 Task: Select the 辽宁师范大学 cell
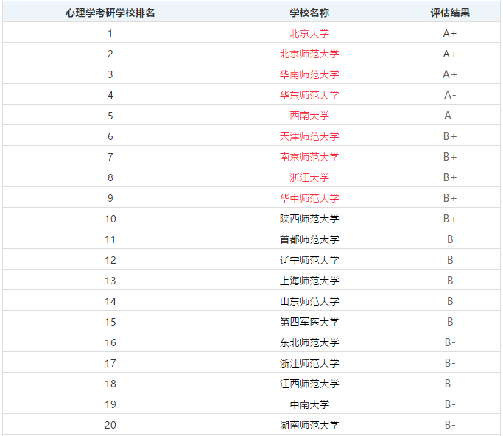pos(310,260)
